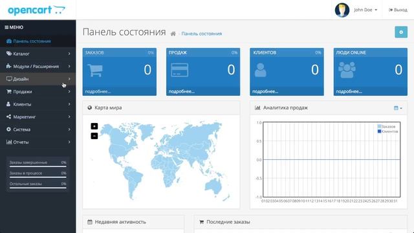Click Australia on the world map
The height and width of the screenshot is (233, 414).
coord(213,185)
